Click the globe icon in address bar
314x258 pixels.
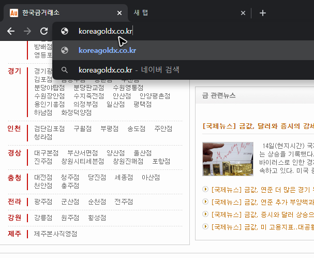pos(65,31)
